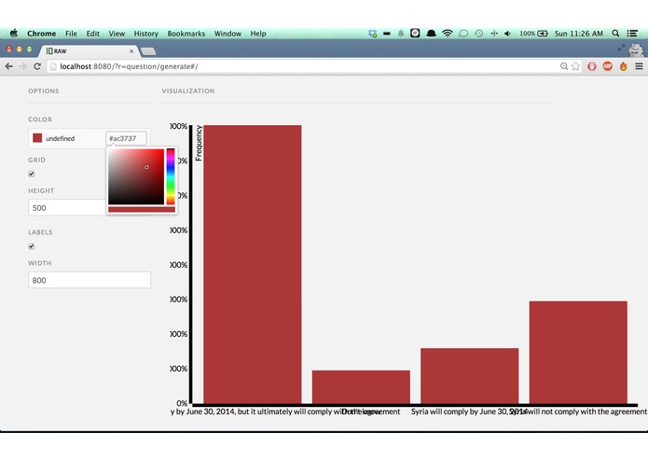
Task: Toggle the Labels checkbox
Action: pyautogui.click(x=32, y=246)
